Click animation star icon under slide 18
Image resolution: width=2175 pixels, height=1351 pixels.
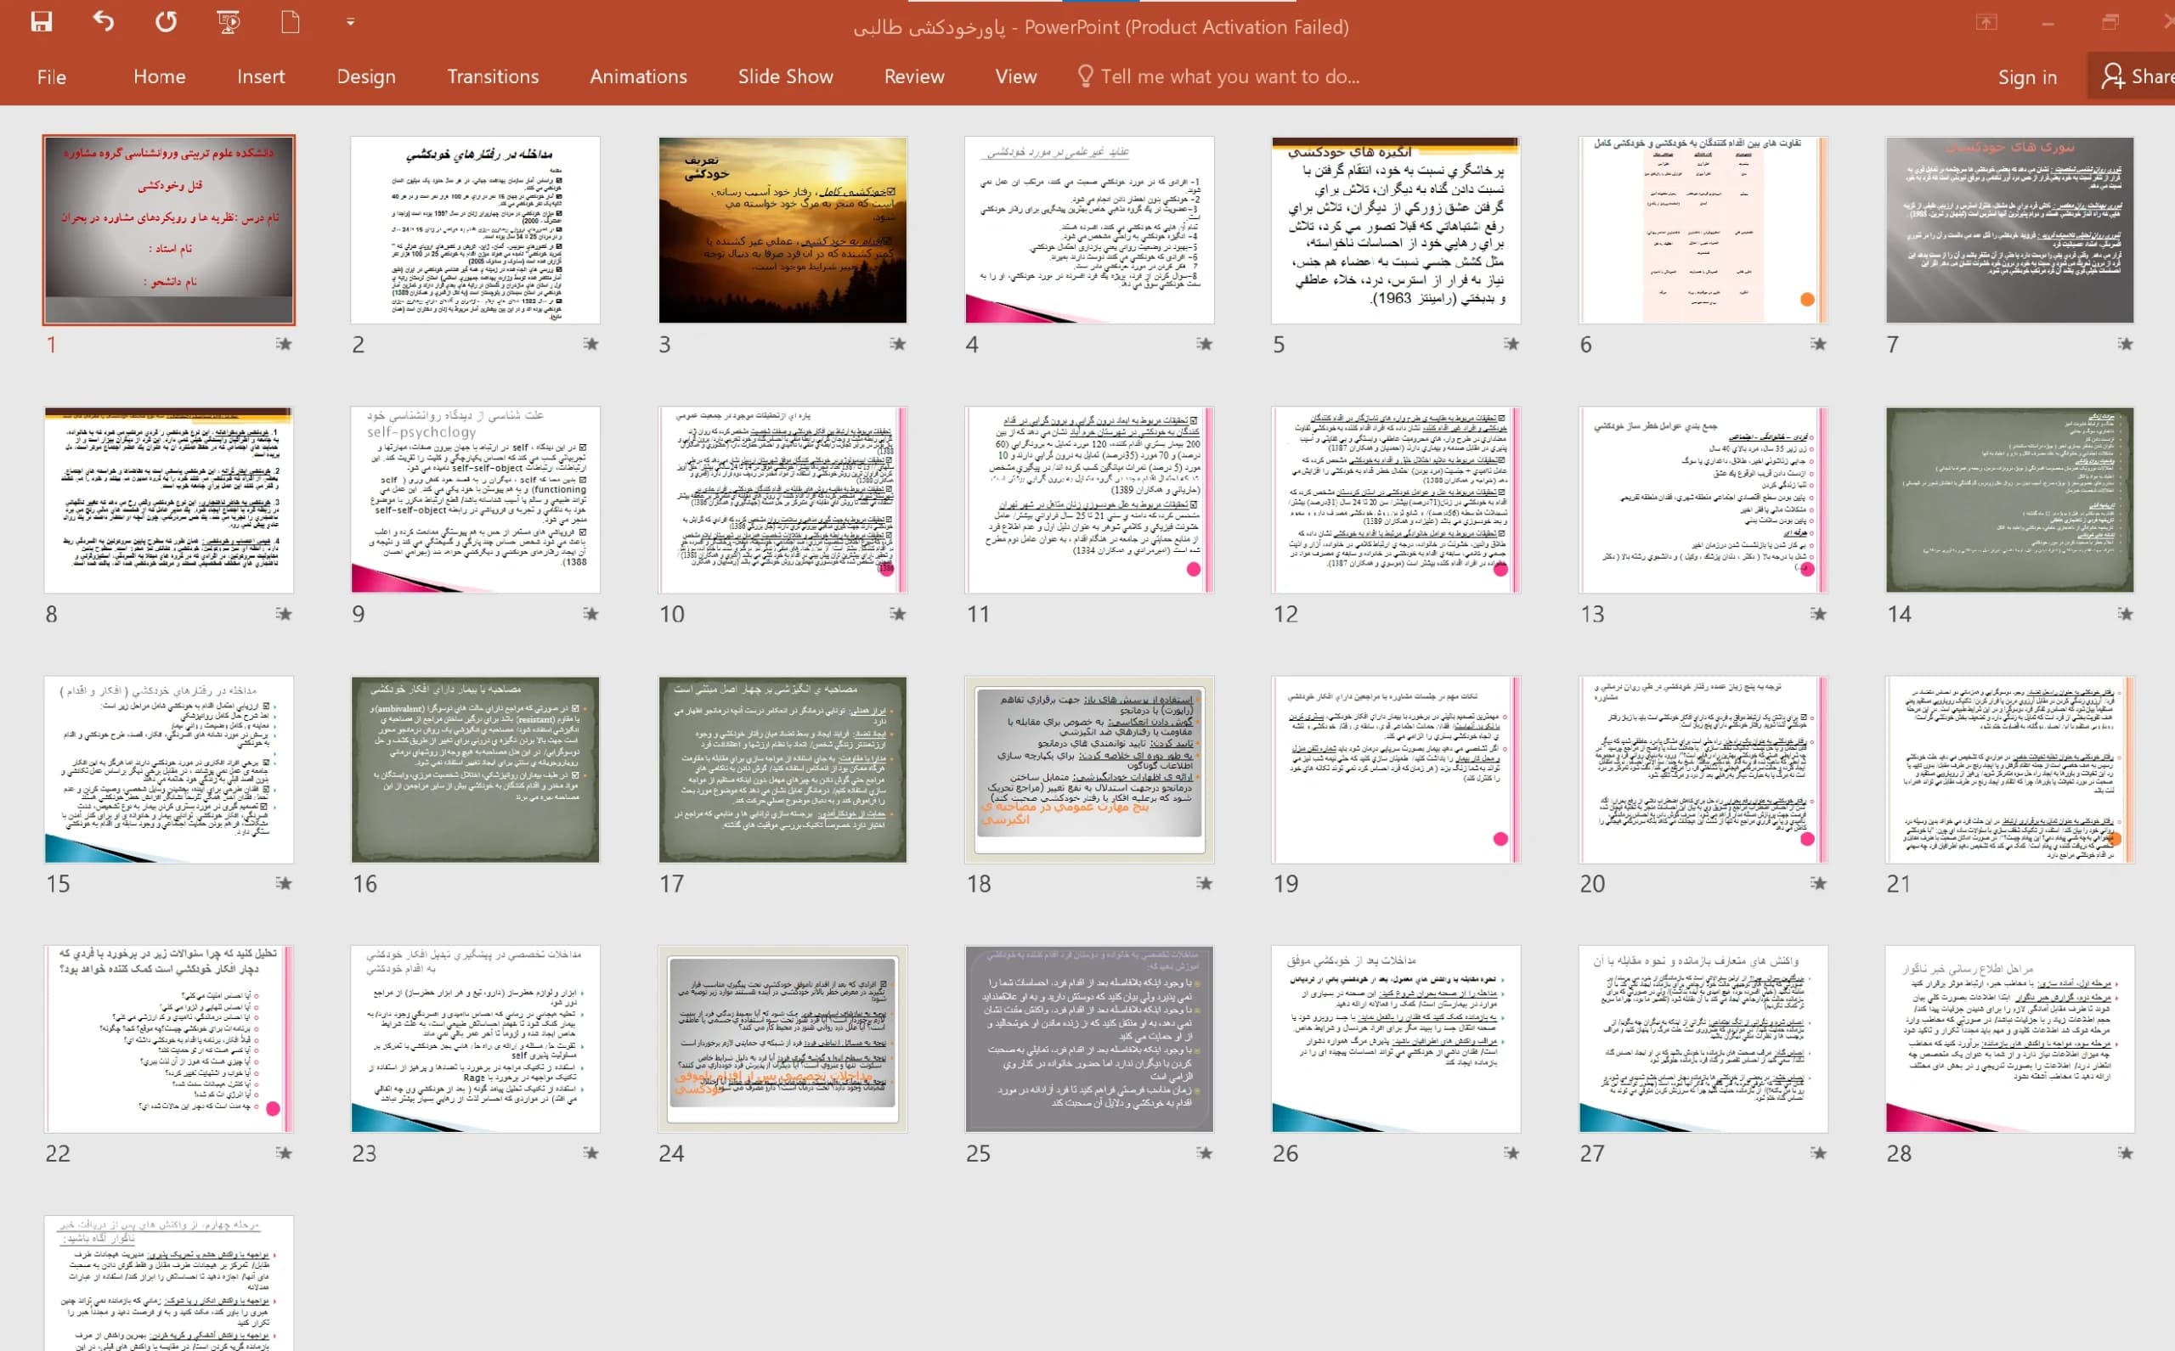tap(1204, 884)
